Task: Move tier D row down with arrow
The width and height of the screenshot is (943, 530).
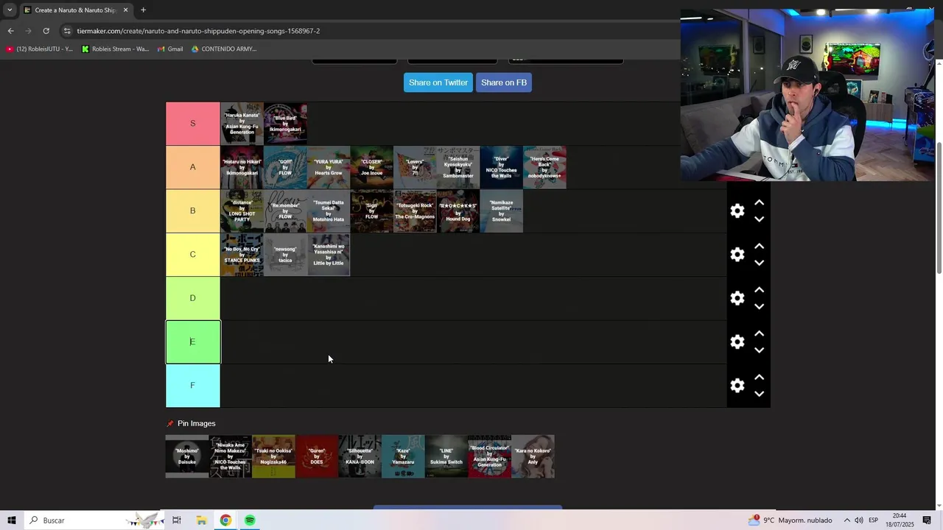Action: click(760, 306)
